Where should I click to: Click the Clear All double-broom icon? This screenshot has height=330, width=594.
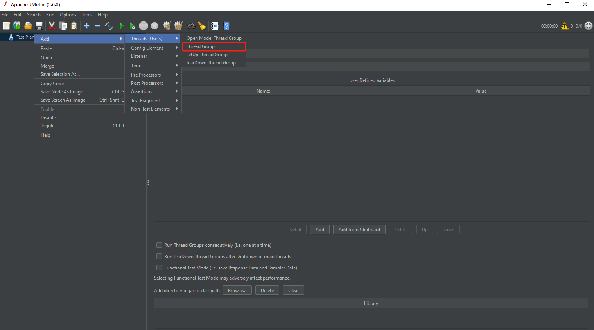[178, 26]
